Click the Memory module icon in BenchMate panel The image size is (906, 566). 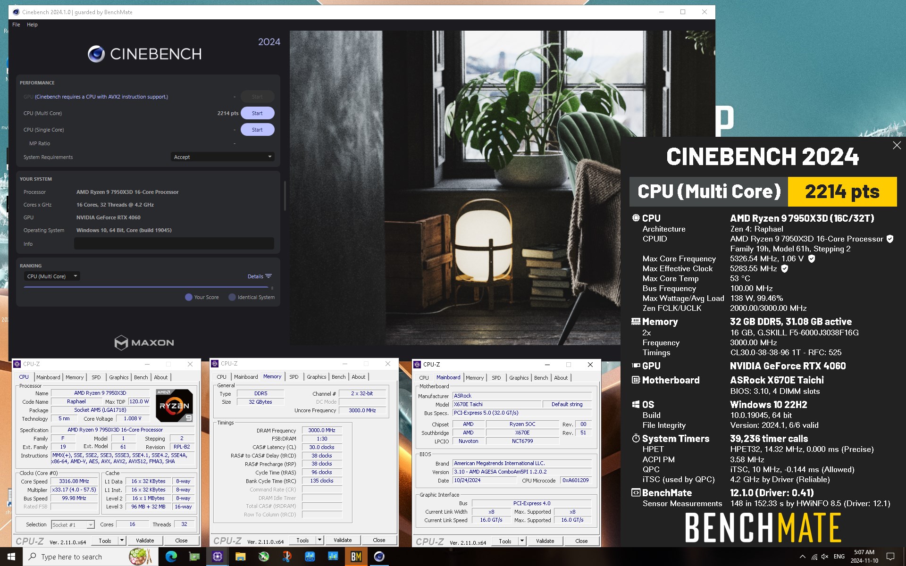coord(636,321)
